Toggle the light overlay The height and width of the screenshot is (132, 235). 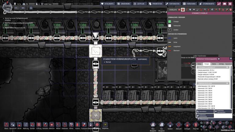(x=194, y=10)
